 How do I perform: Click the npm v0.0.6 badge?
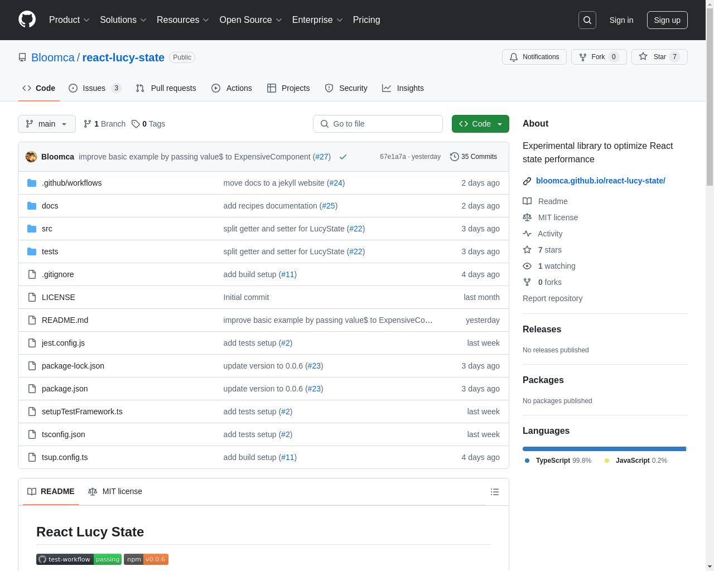coord(146,559)
